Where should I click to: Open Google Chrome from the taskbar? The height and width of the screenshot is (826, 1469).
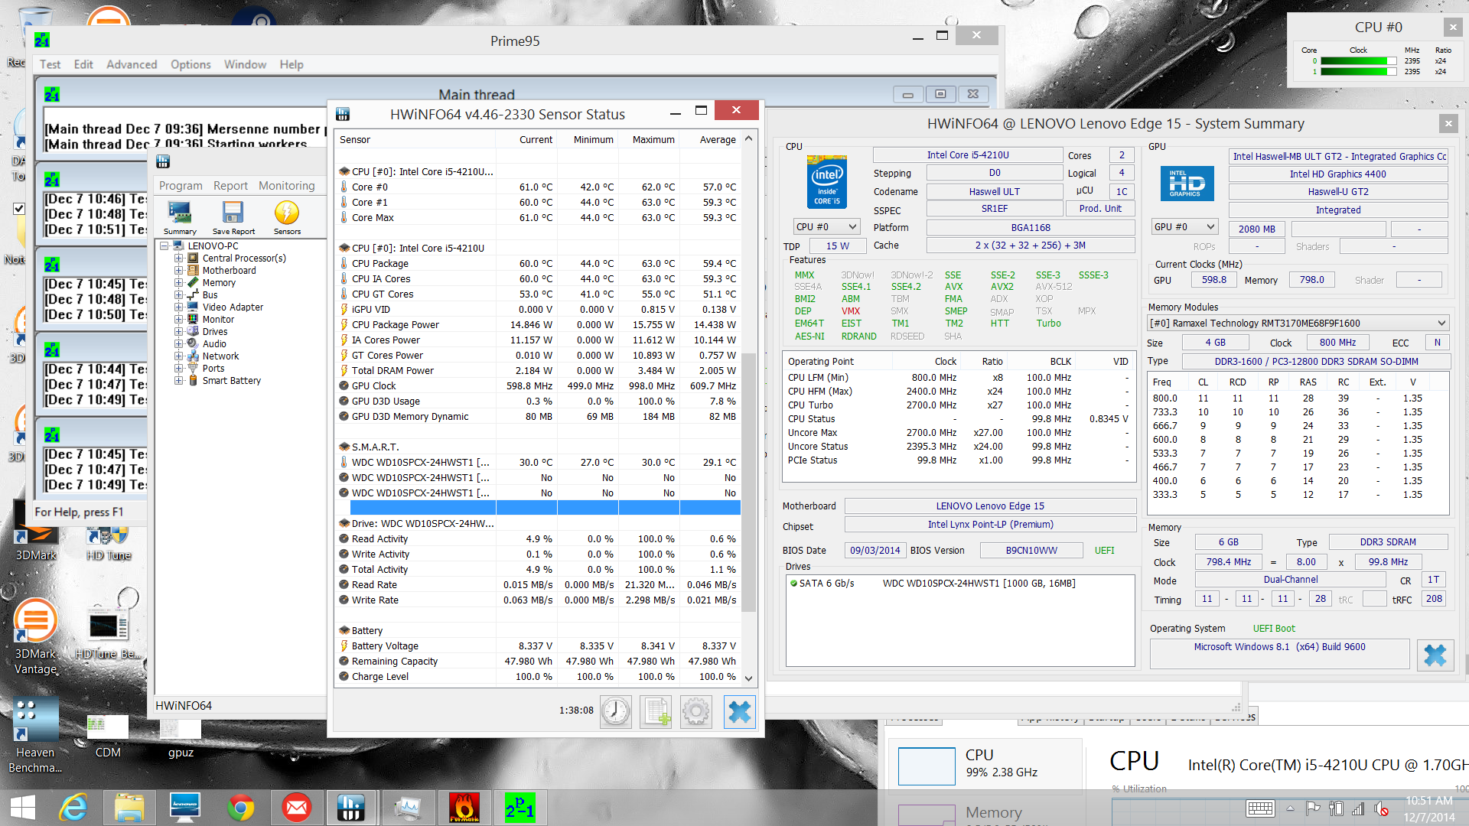241,808
